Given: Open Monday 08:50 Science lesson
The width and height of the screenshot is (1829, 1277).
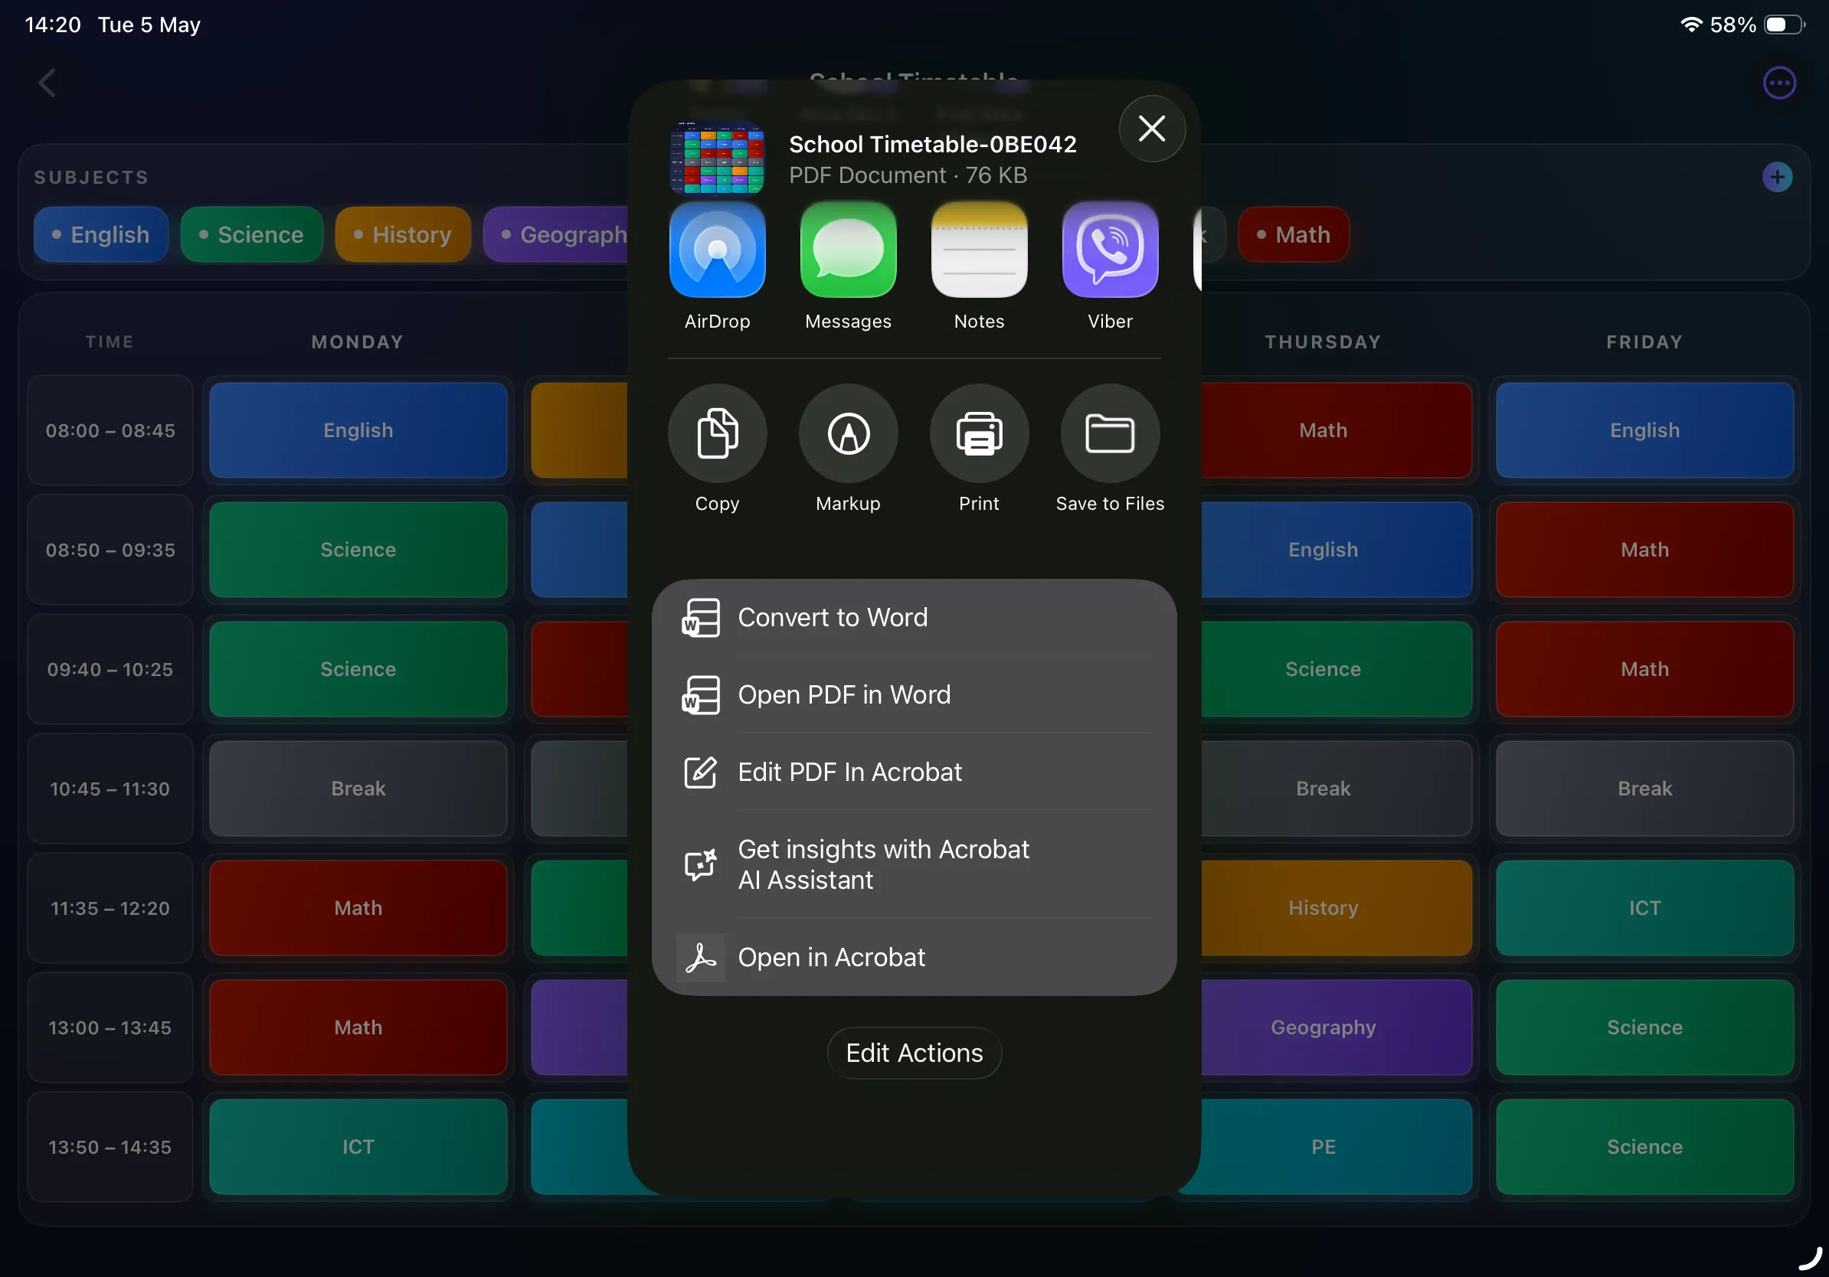Looking at the screenshot, I should 358,550.
